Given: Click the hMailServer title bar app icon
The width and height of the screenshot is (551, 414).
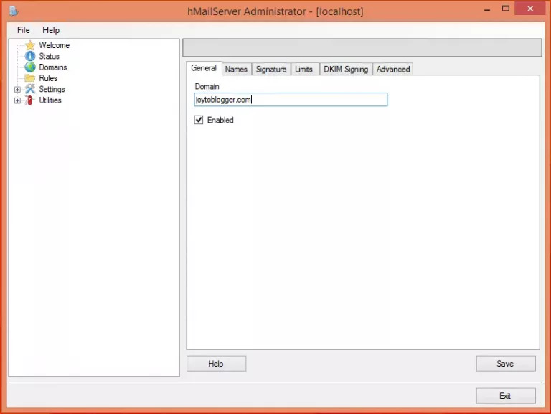Looking at the screenshot, I should (13, 11).
